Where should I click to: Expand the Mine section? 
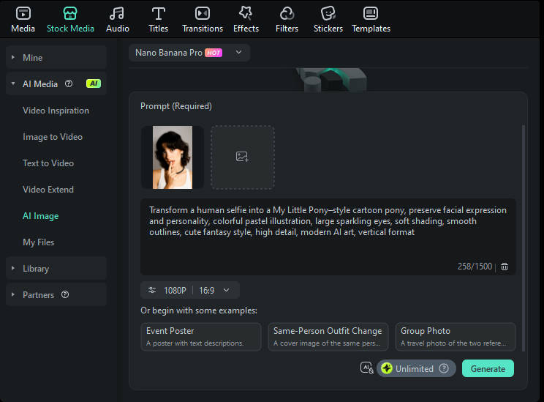(56, 57)
